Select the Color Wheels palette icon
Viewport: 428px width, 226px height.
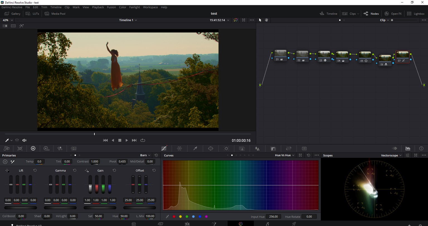tap(33, 148)
